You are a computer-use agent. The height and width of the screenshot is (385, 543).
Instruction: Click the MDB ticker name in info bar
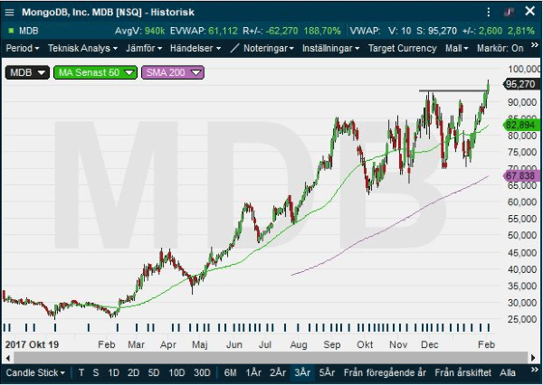29,31
